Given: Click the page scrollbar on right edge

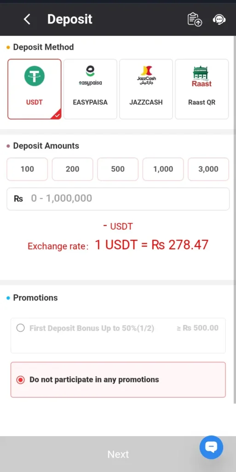Looking at the screenshot, I should tap(235, 220).
